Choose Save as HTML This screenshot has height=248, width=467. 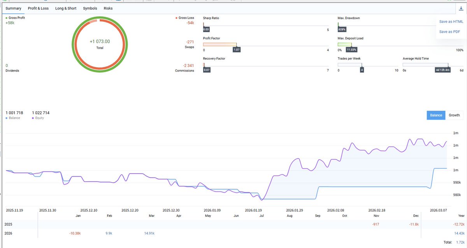451,22
